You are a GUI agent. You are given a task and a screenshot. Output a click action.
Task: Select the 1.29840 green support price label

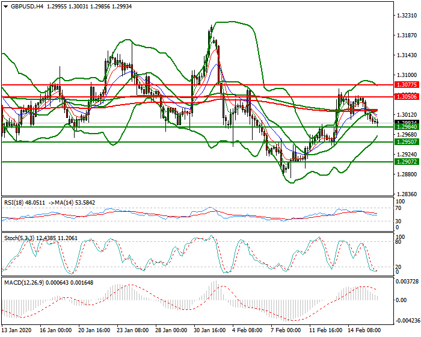407,127
